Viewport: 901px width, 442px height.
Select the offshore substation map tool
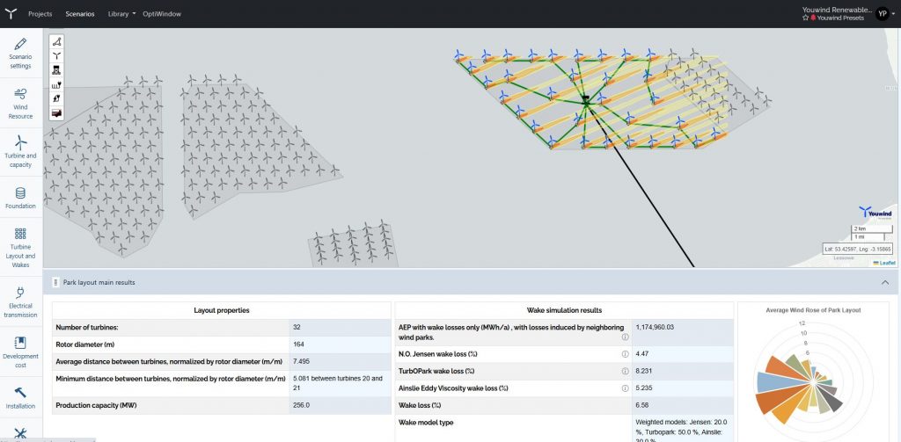(x=57, y=69)
